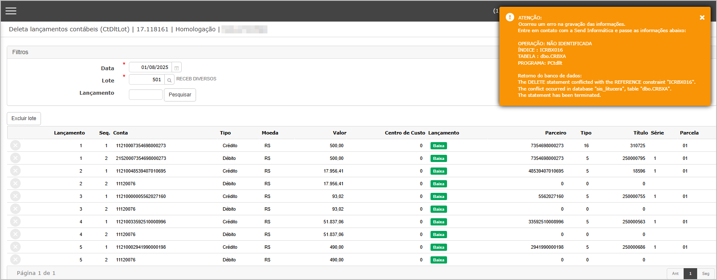Screen dimensions: 717x280
Task: Click the Valor column header
Action: pyautogui.click(x=339, y=133)
